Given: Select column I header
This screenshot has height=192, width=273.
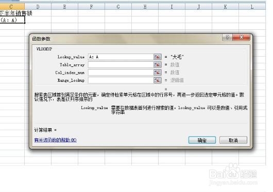Looking at the screenshot, I should pyautogui.click(x=172, y=7).
